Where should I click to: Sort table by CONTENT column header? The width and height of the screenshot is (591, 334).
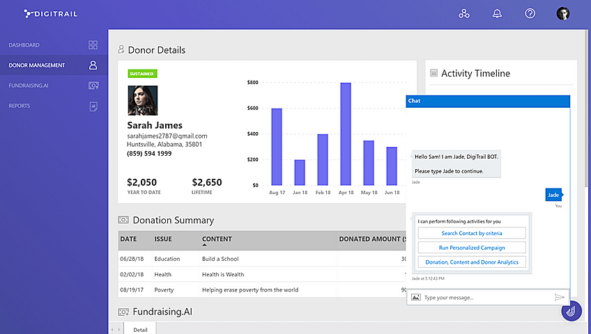tap(217, 239)
